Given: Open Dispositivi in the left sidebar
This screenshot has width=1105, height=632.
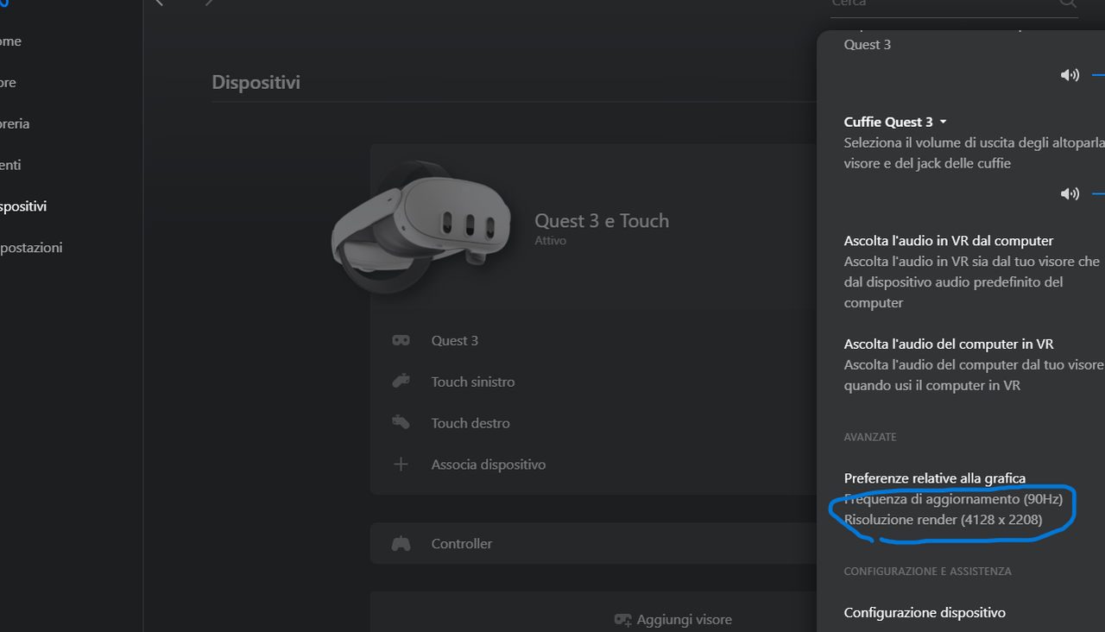Looking at the screenshot, I should (x=23, y=206).
